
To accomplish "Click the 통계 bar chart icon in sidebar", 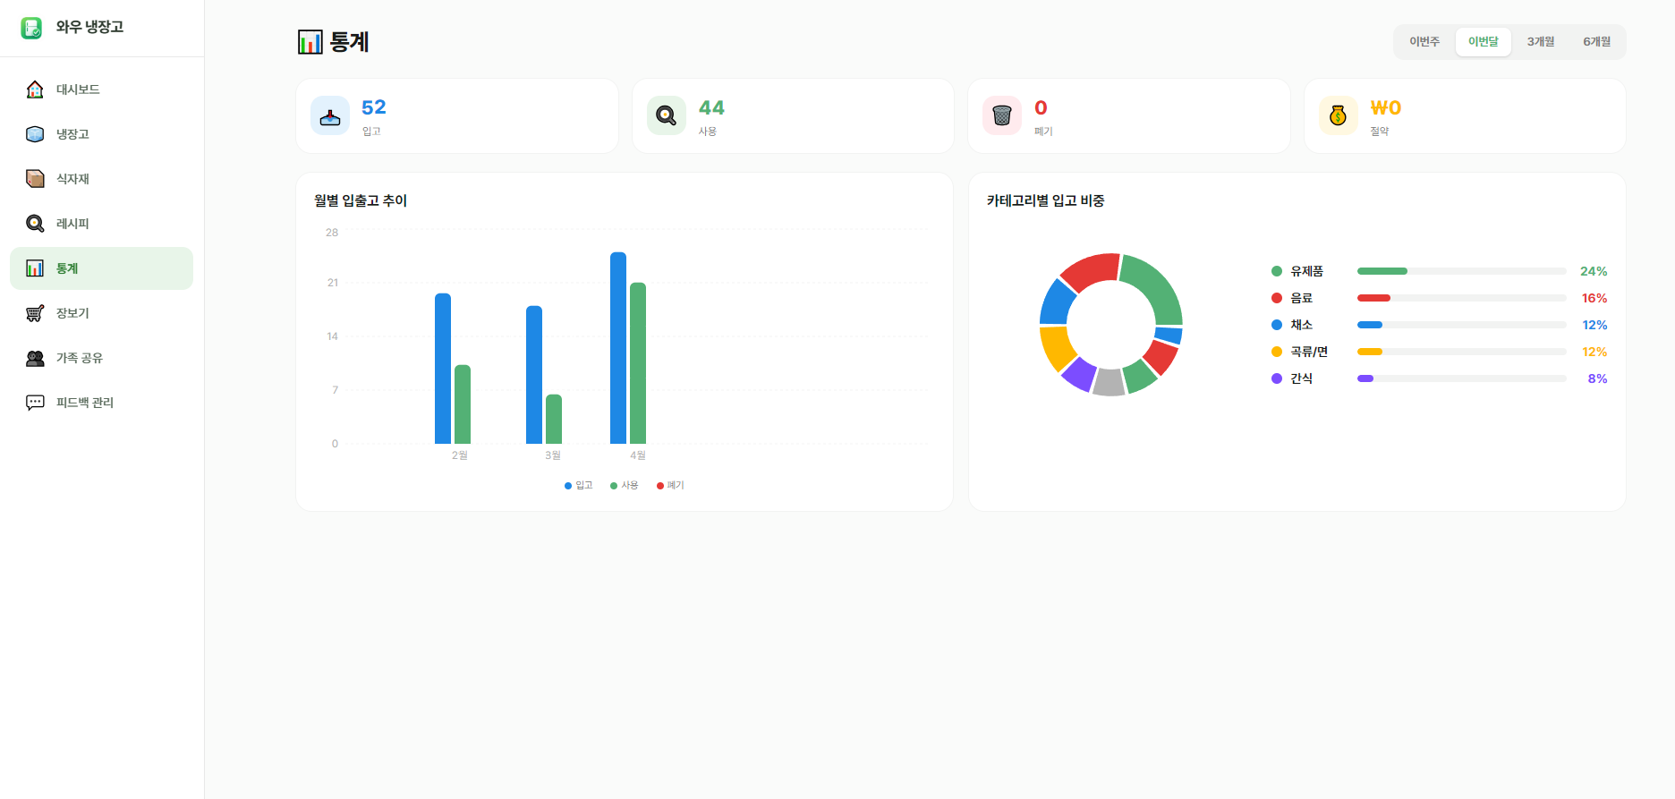I will coord(35,268).
